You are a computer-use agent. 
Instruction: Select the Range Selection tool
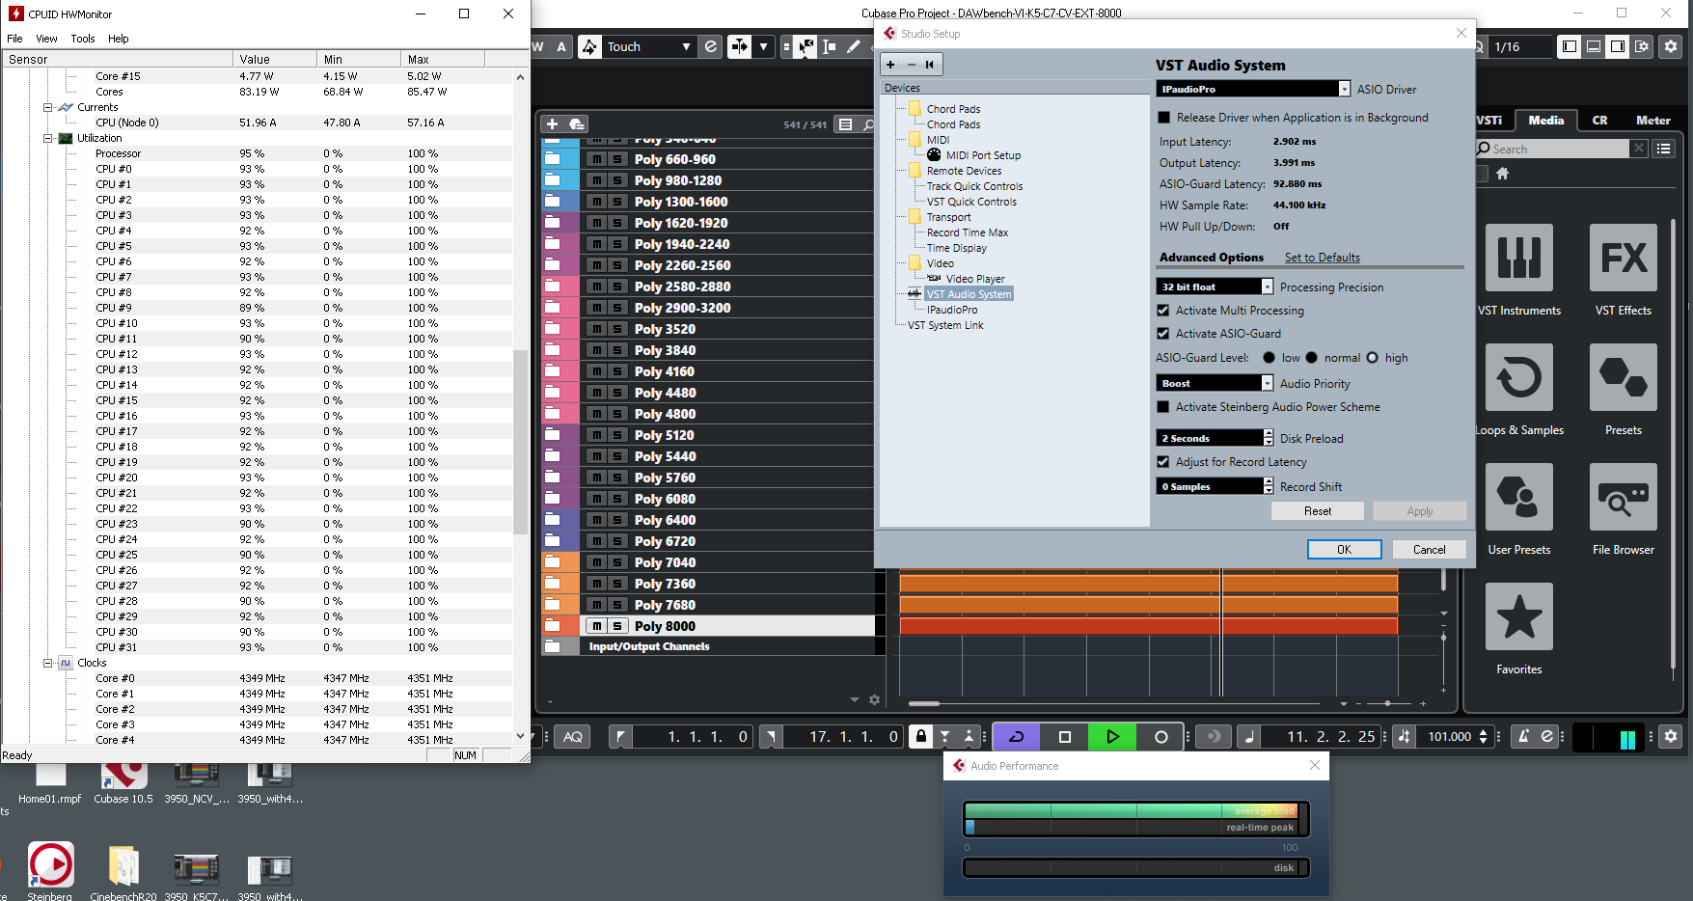(x=830, y=46)
